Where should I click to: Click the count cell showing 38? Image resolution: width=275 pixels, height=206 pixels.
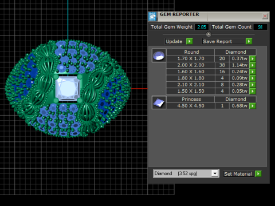(222, 65)
